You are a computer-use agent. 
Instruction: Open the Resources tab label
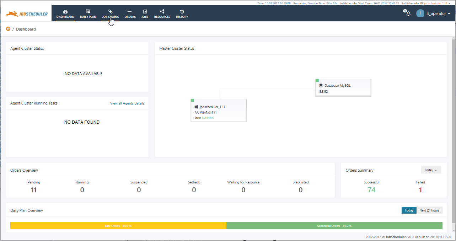pyautogui.click(x=162, y=17)
